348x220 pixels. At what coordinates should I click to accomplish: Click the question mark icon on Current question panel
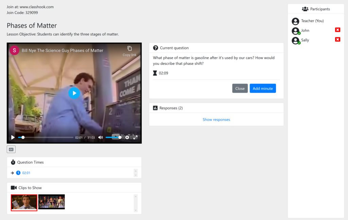156,48
